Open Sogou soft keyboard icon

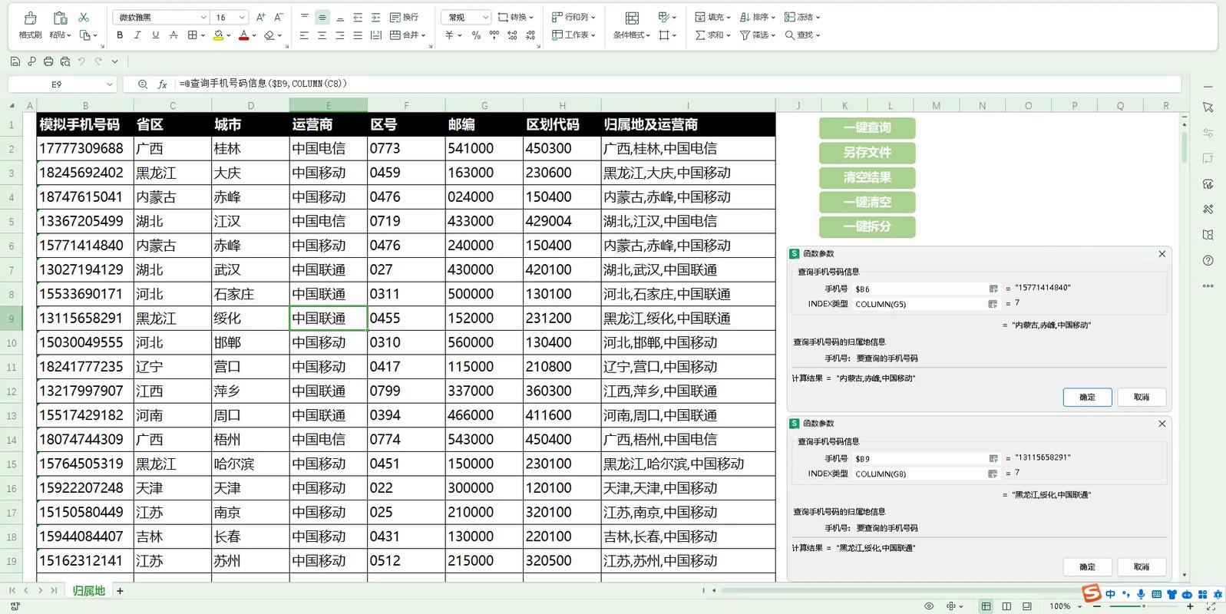click(1156, 594)
